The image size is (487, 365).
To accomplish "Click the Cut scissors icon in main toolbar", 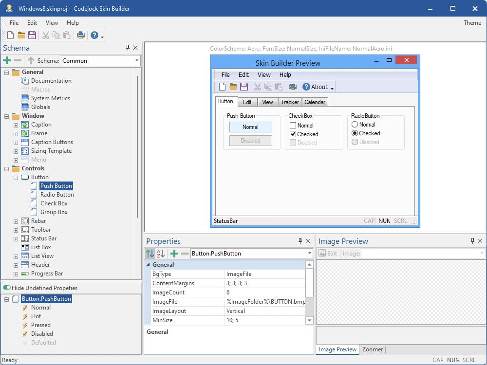I will 46,35.
